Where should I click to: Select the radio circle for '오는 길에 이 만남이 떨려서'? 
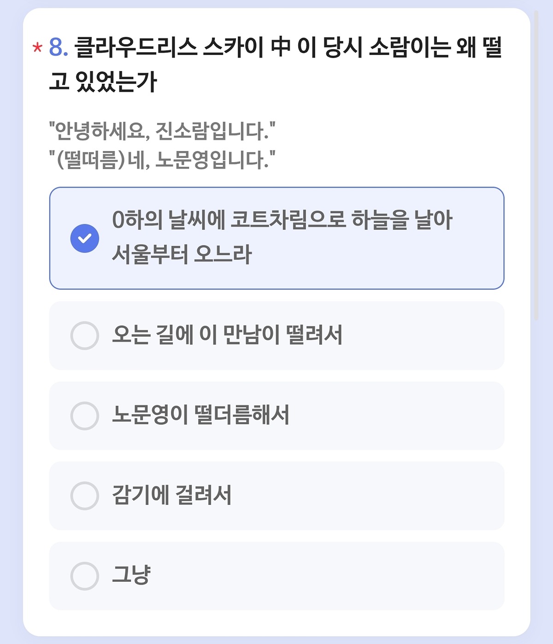coord(84,335)
